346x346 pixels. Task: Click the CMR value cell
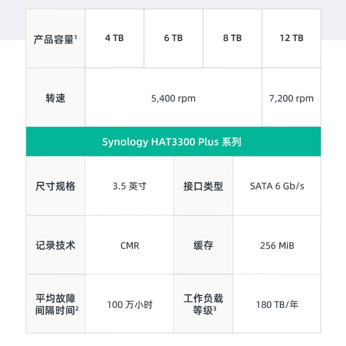tap(129, 245)
